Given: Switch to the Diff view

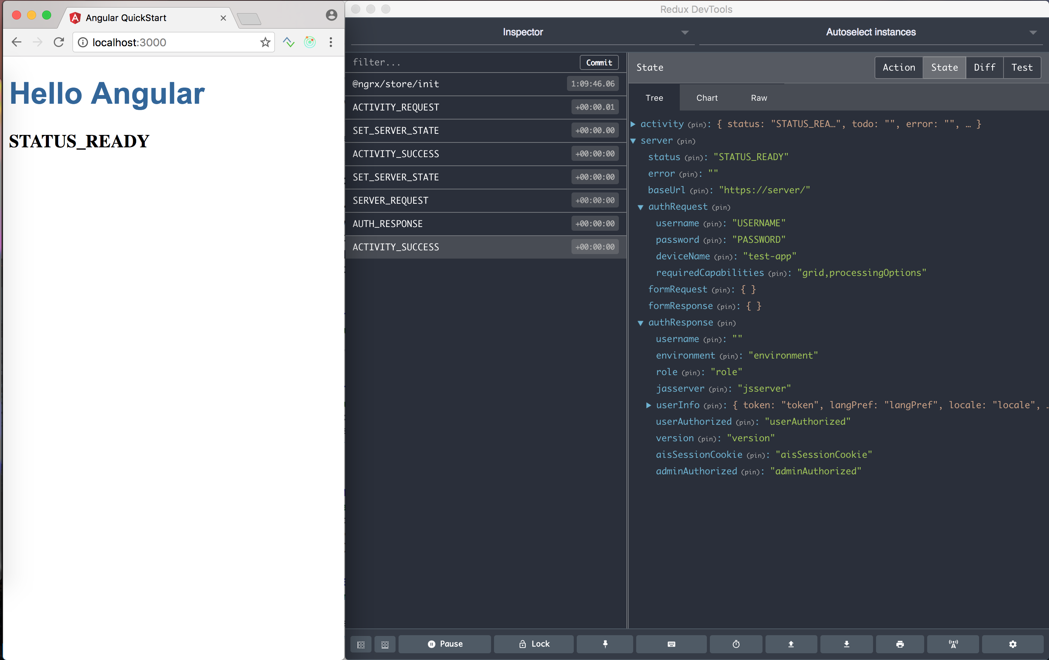Looking at the screenshot, I should point(985,68).
